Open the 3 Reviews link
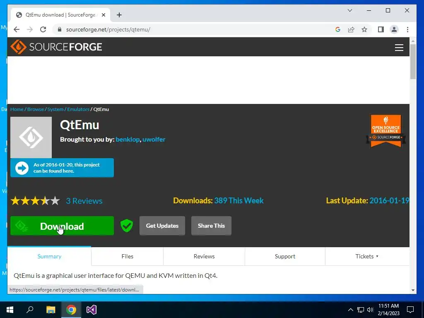 [x=84, y=201]
